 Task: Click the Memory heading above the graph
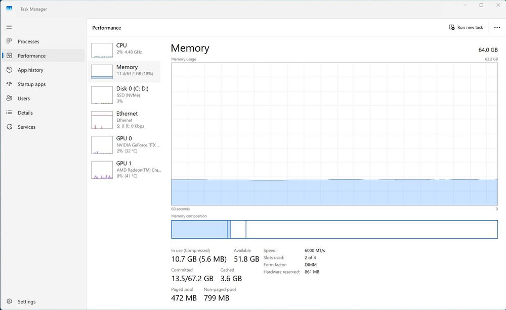coord(190,48)
